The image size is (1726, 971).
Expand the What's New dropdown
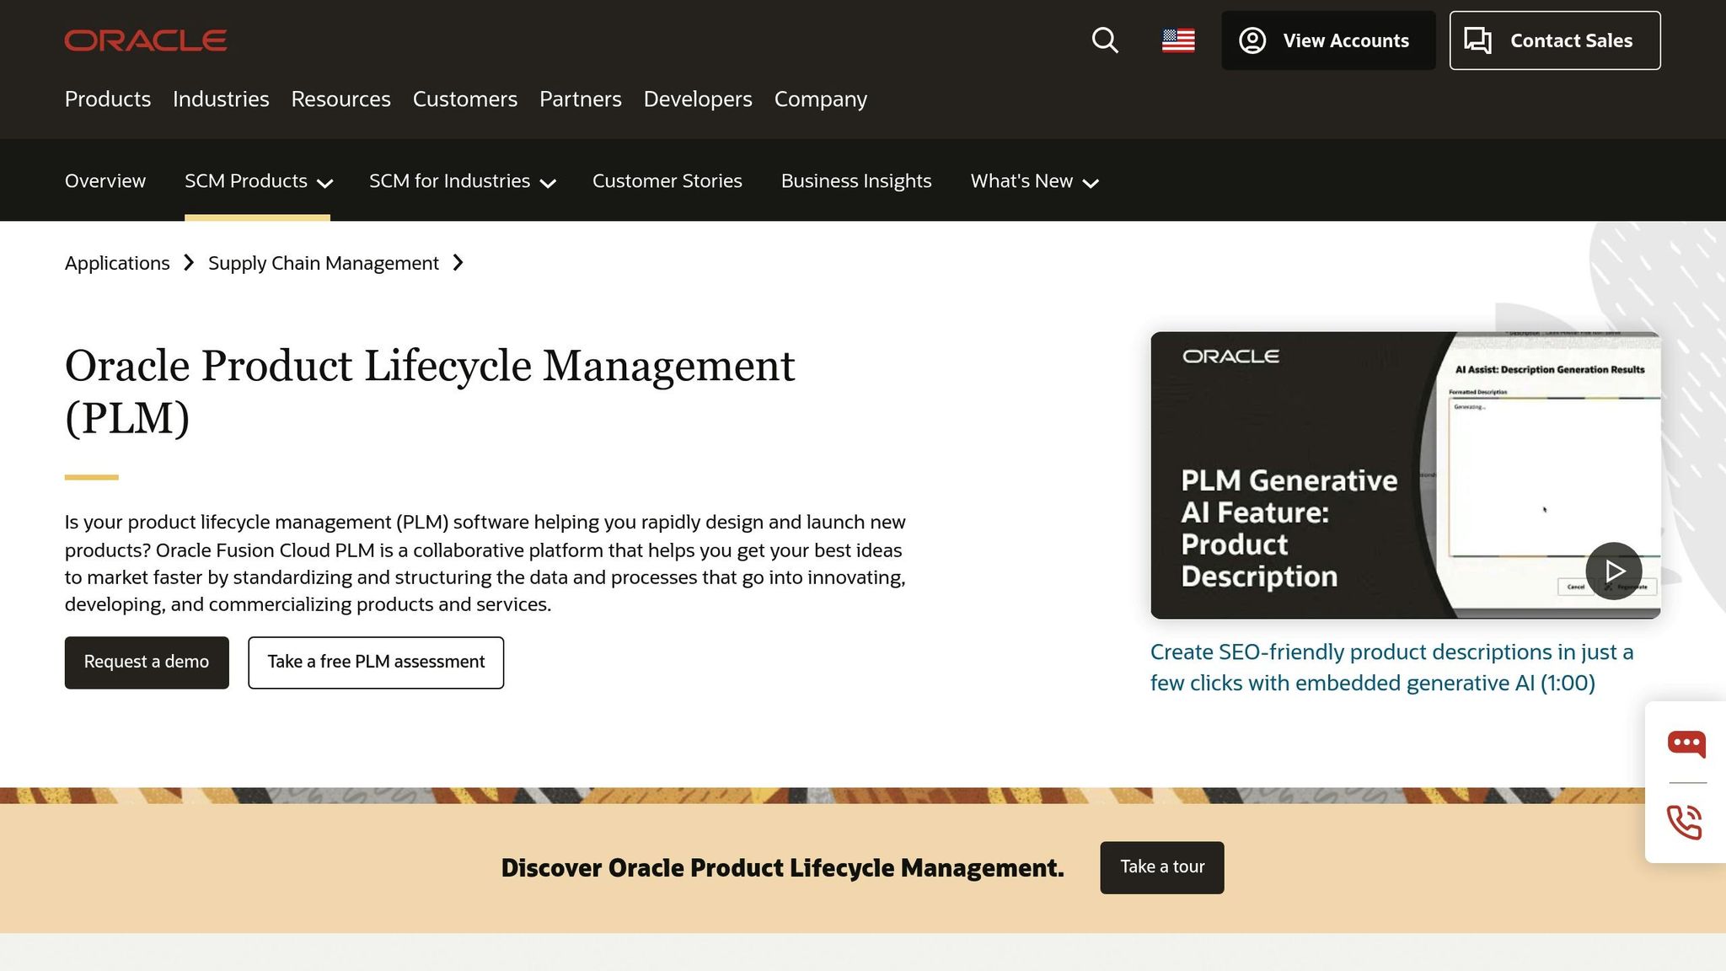tap(1034, 180)
